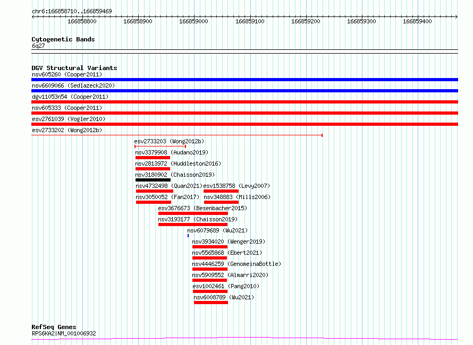Click the 6q27 cytogenetic band label

(x=38, y=46)
